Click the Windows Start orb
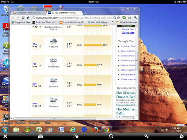This screenshot has width=187, height=140. [5, 129]
